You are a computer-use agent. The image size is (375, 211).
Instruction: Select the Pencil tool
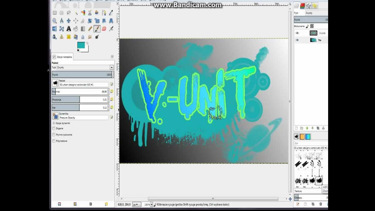pos(90,29)
